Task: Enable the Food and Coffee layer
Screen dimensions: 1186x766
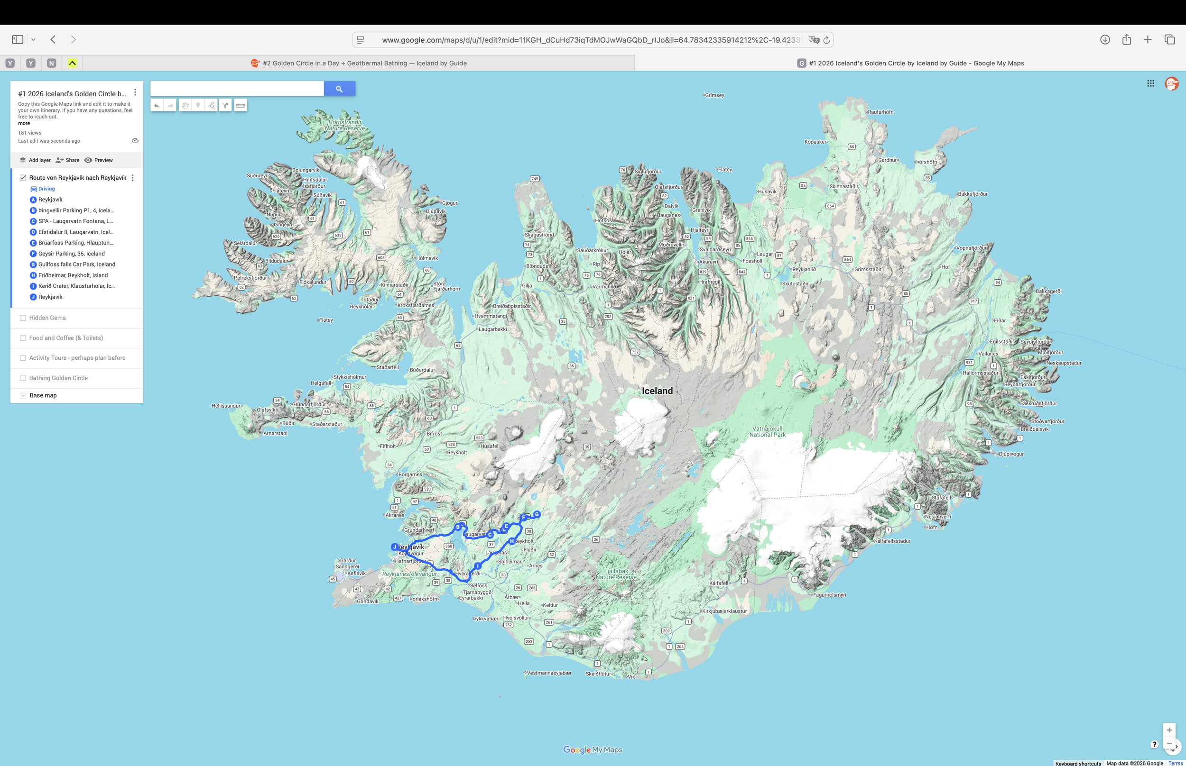Action: (x=23, y=338)
